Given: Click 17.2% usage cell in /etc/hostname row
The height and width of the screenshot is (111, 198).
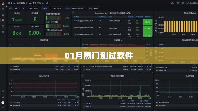Looking at the screenshot, I should [148, 22].
